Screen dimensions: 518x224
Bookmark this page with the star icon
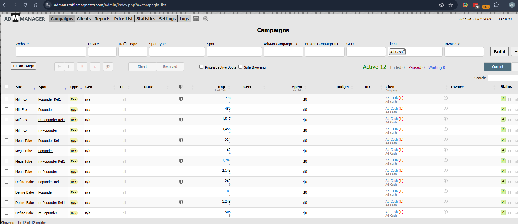451,5
